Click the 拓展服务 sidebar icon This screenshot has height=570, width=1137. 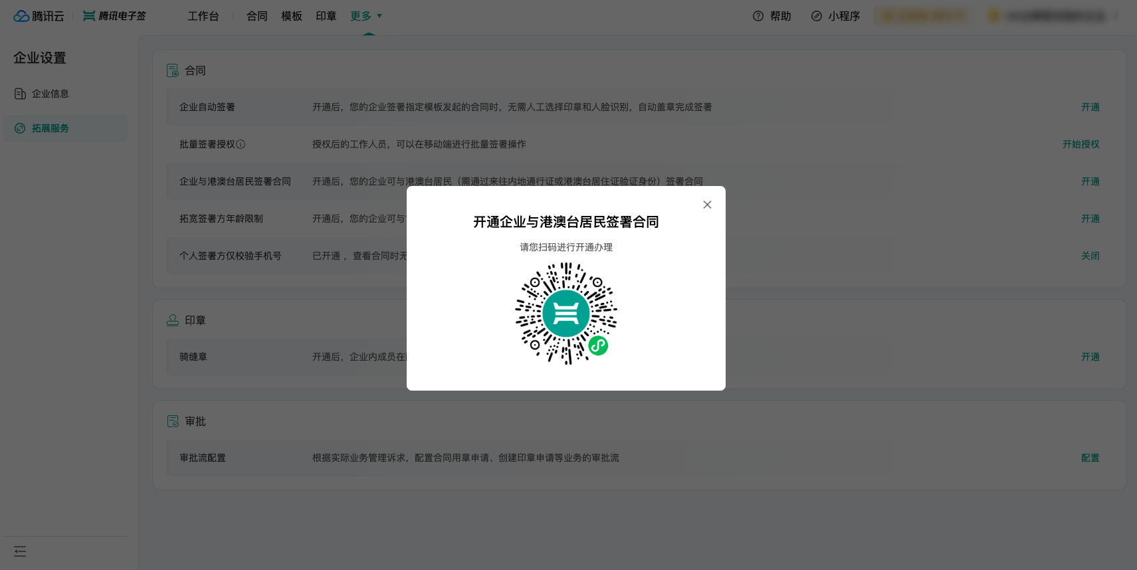tap(20, 128)
